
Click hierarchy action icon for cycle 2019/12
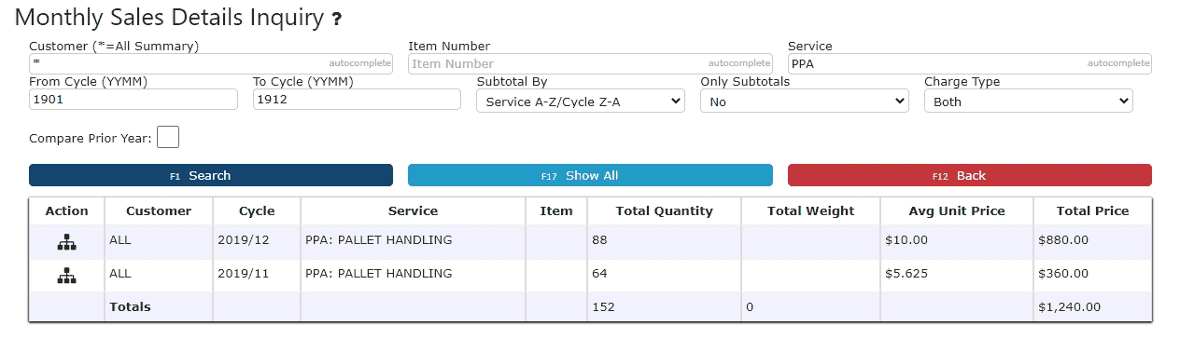click(x=66, y=241)
